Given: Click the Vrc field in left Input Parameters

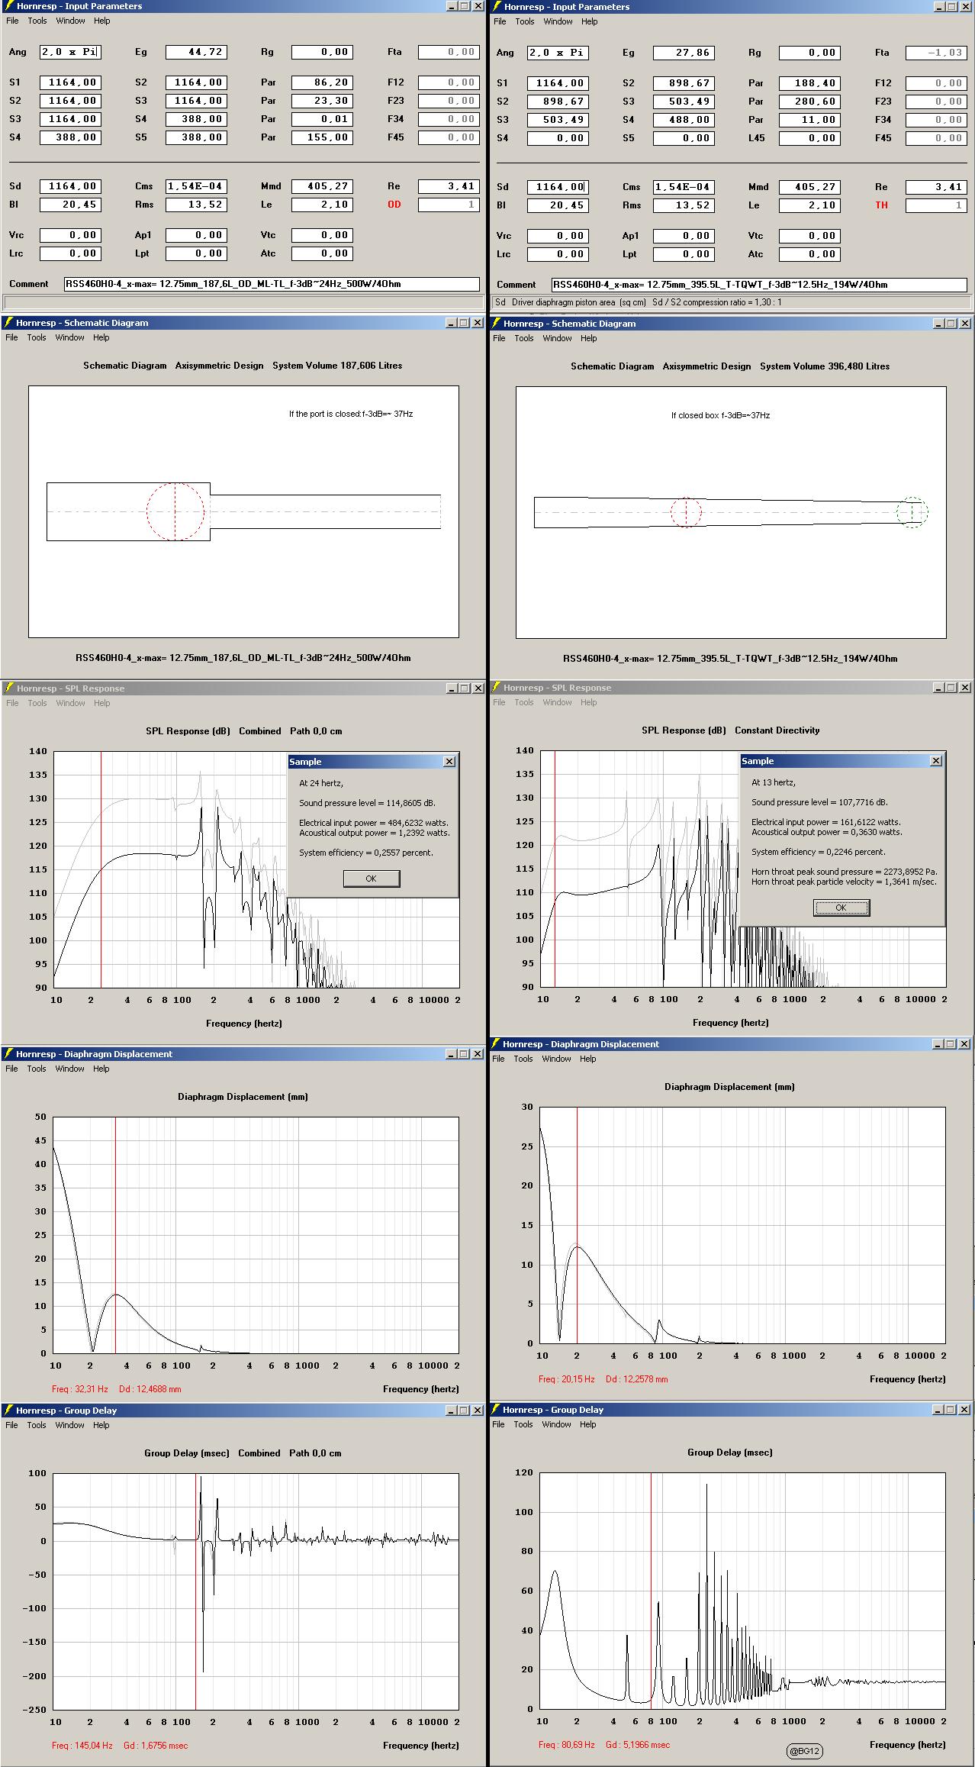Looking at the screenshot, I should point(70,235).
